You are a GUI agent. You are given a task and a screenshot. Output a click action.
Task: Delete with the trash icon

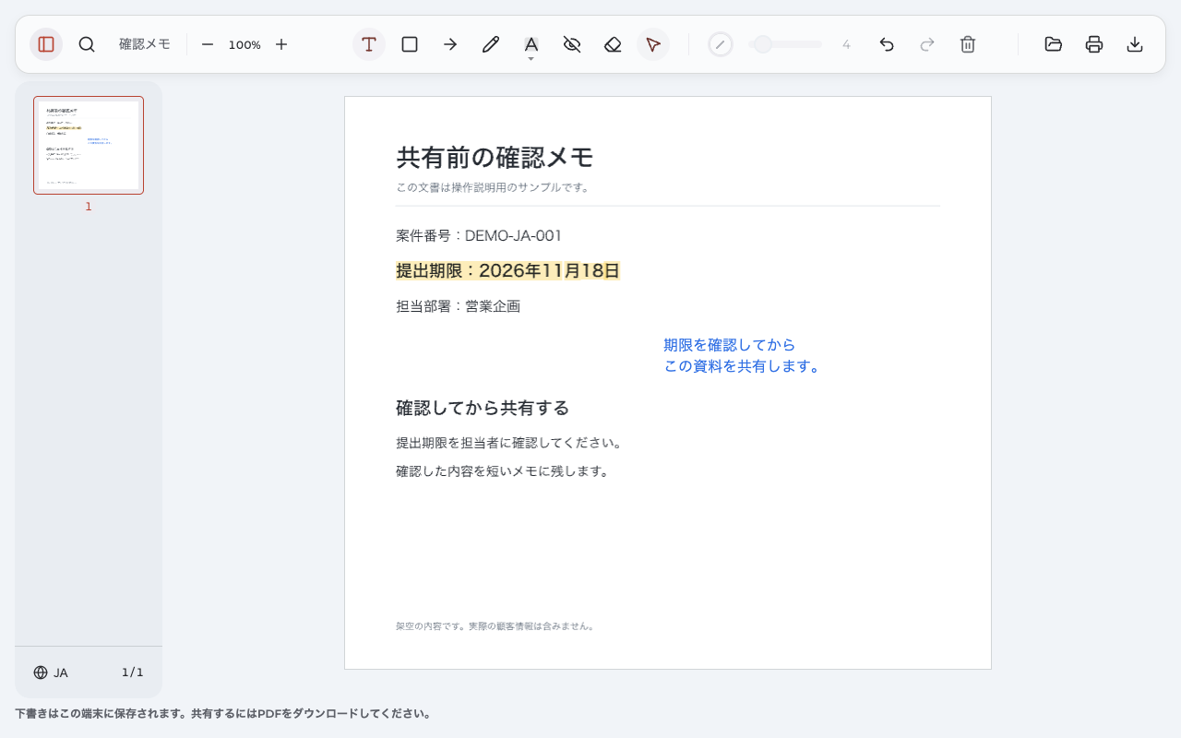(968, 44)
